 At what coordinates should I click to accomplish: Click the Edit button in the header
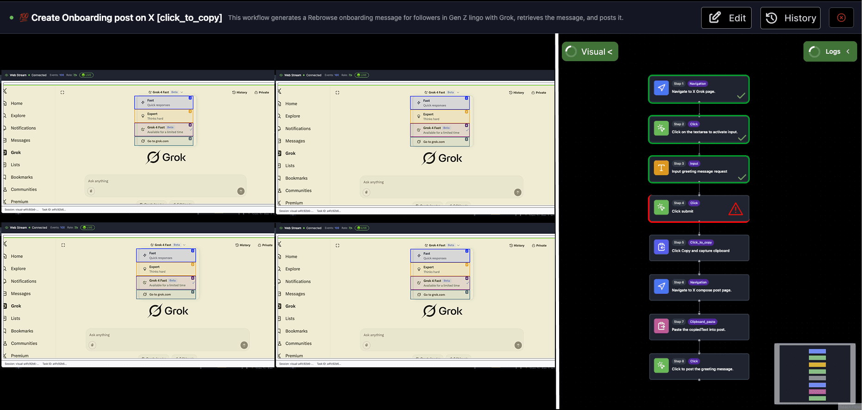[726, 18]
